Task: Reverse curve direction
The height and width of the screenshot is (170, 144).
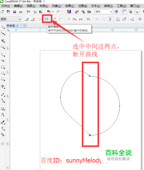Action: (88, 19)
